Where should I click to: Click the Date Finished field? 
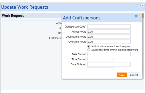point(109,64)
